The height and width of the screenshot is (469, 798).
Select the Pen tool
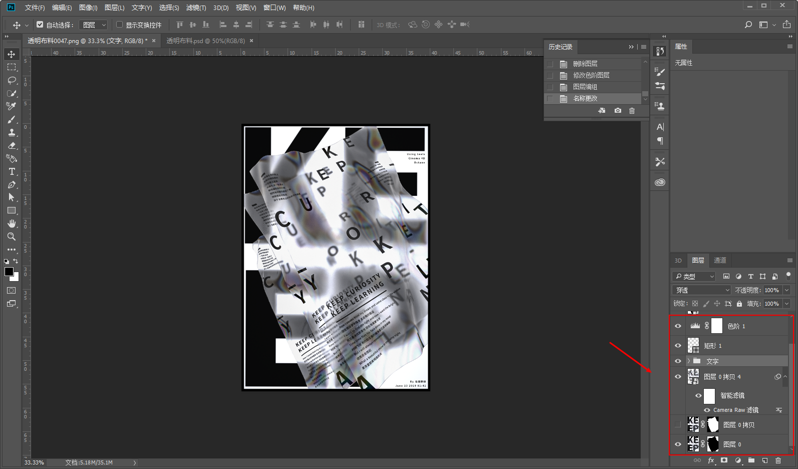[12, 185]
